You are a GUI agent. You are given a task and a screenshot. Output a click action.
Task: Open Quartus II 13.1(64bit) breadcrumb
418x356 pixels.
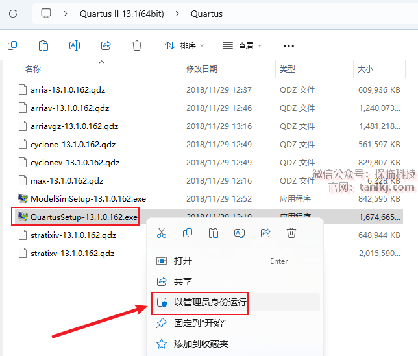(122, 14)
